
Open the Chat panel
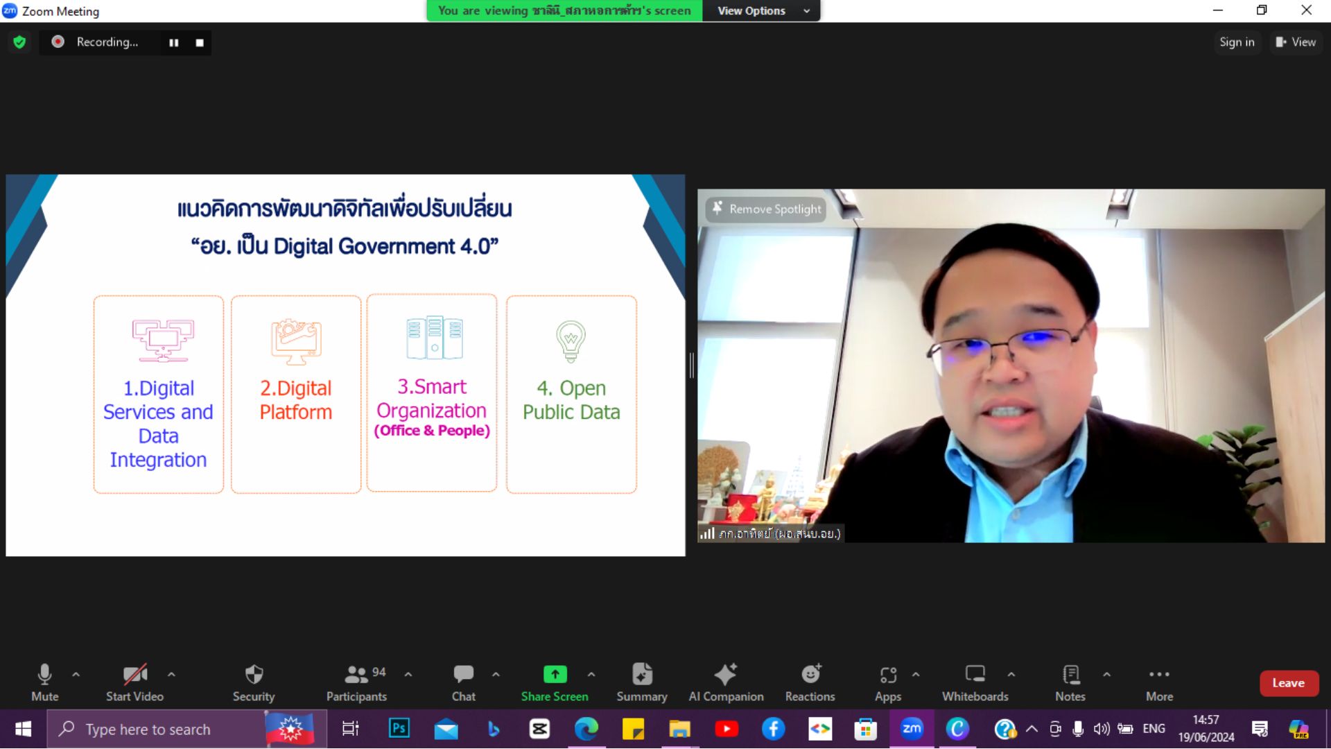463,675
